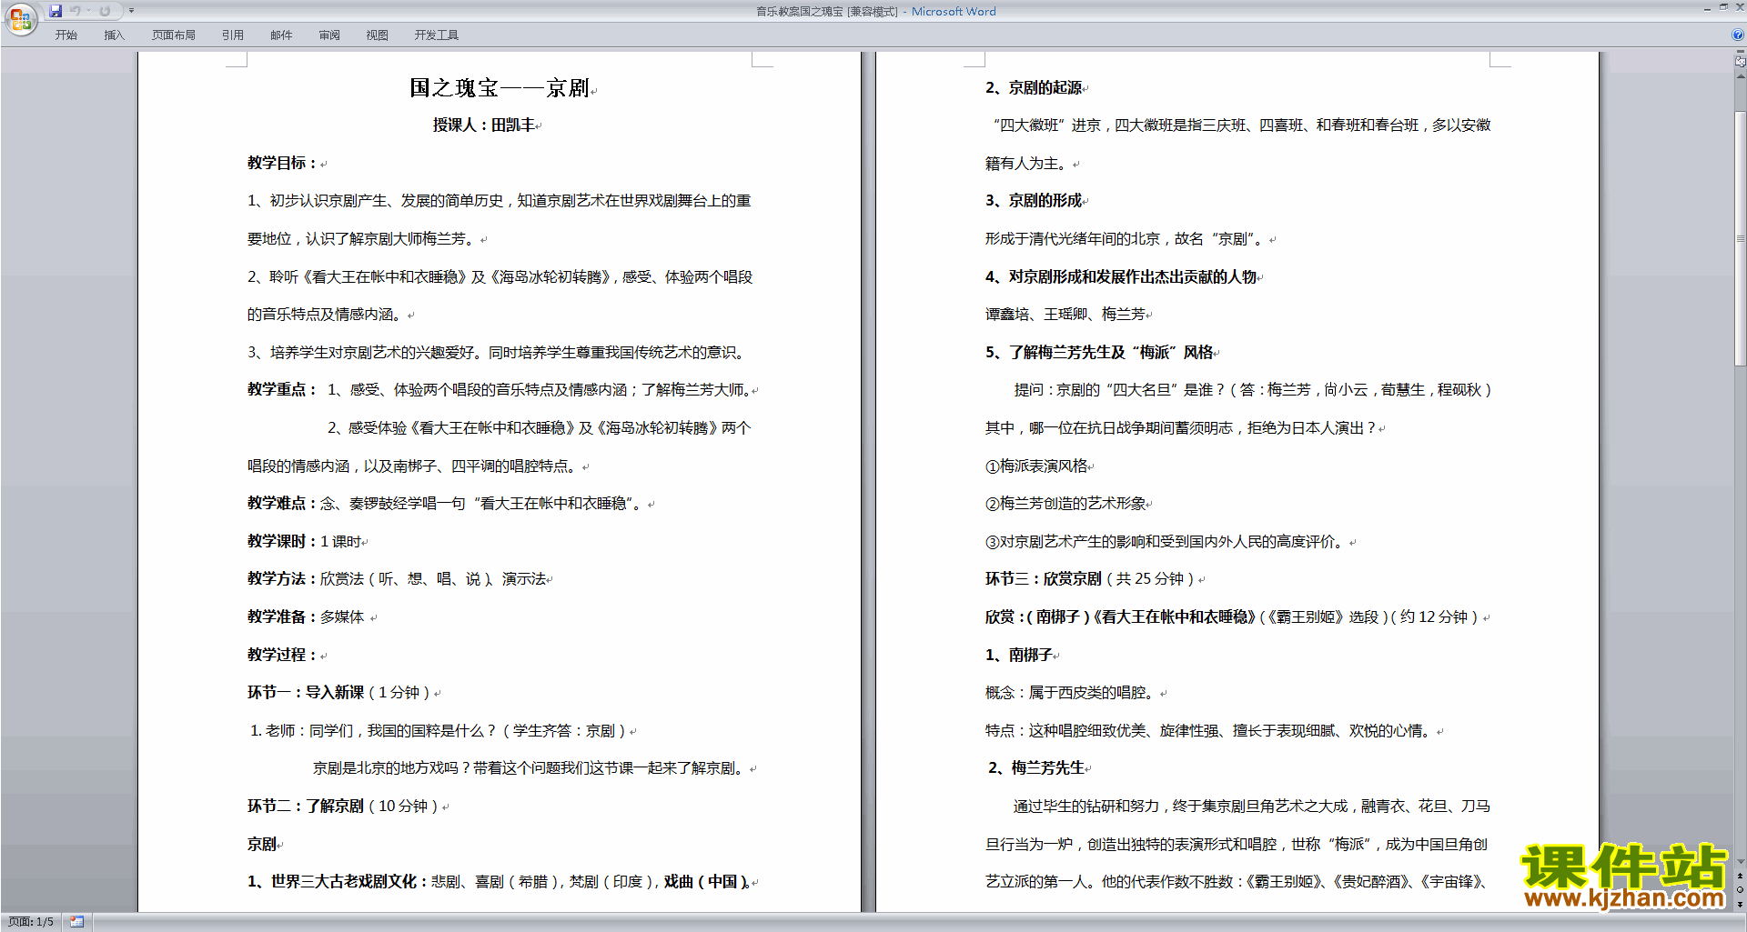The width and height of the screenshot is (1747, 932).
Task: Click the vertical scrollbar thumb
Action: (x=1741, y=238)
